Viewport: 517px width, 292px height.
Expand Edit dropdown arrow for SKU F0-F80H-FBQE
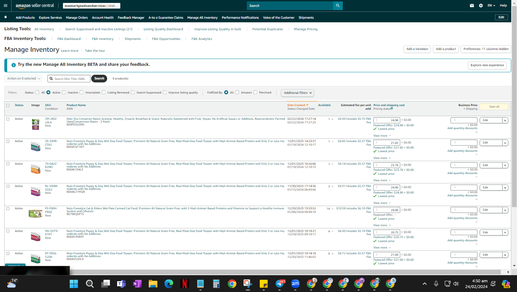[505, 210]
